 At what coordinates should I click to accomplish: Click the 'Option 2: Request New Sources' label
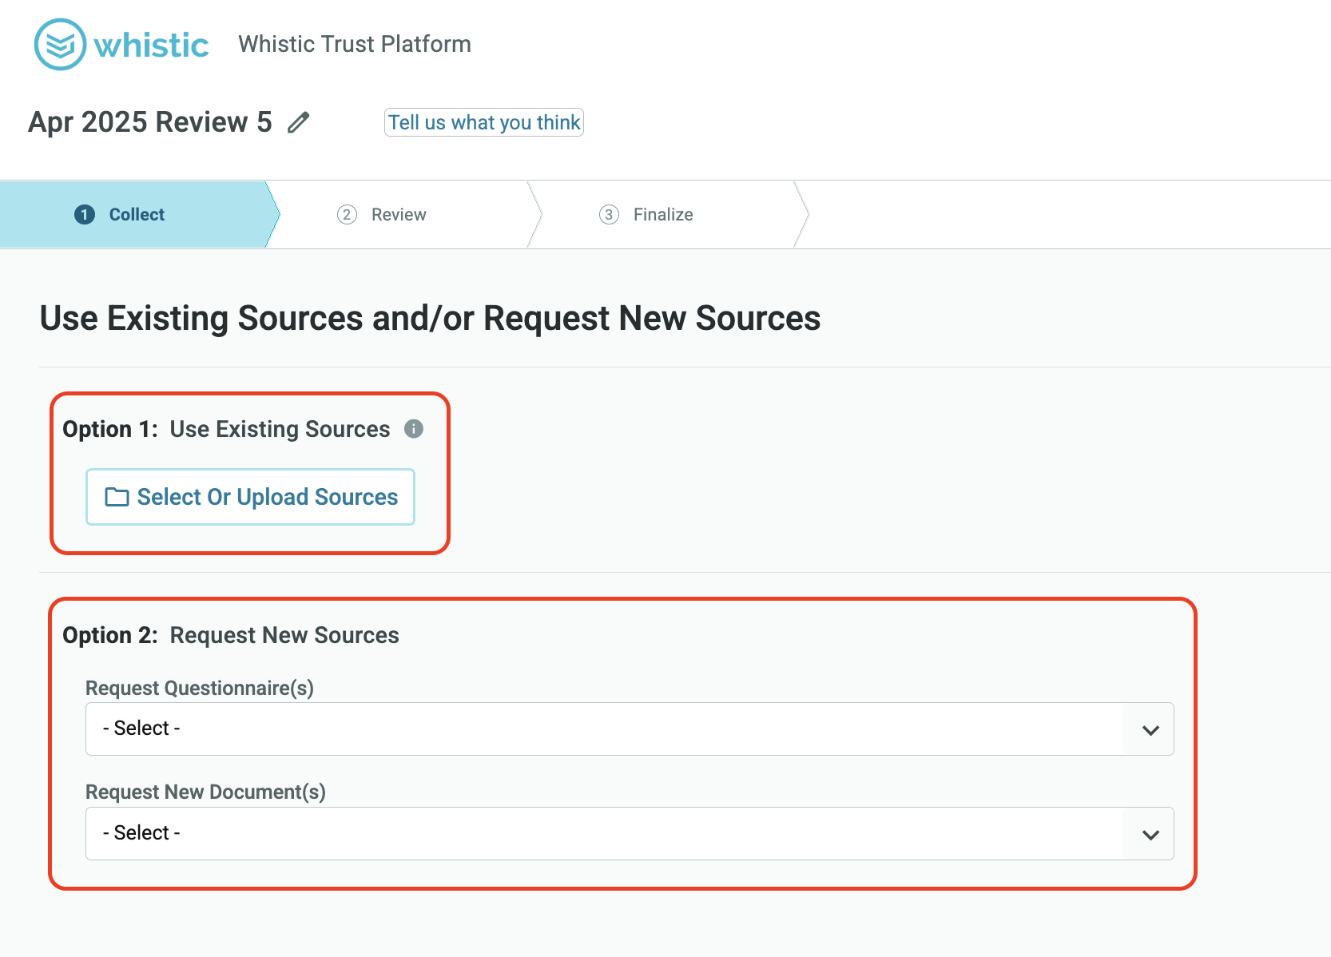231,635
